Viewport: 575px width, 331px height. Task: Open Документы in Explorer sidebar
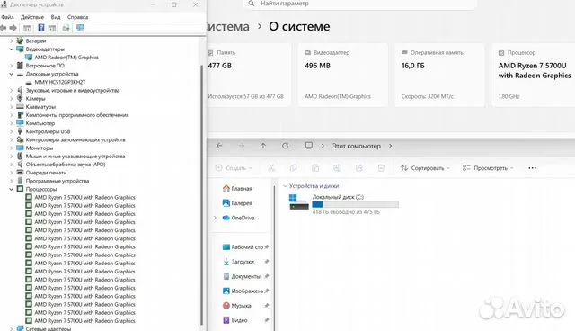[242, 276]
